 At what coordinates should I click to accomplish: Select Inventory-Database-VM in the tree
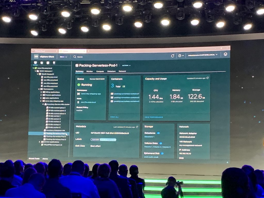point(54,130)
